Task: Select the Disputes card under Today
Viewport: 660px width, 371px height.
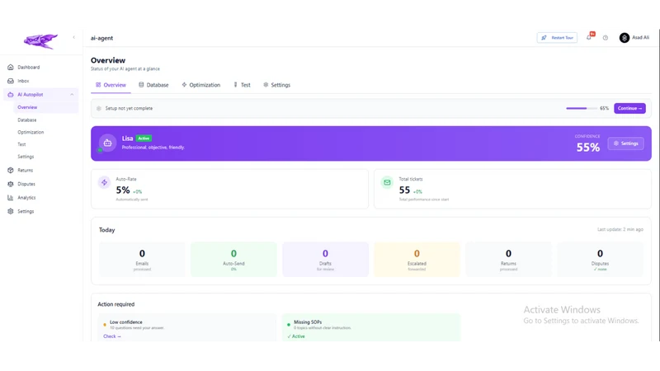Action: click(x=601, y=259)
